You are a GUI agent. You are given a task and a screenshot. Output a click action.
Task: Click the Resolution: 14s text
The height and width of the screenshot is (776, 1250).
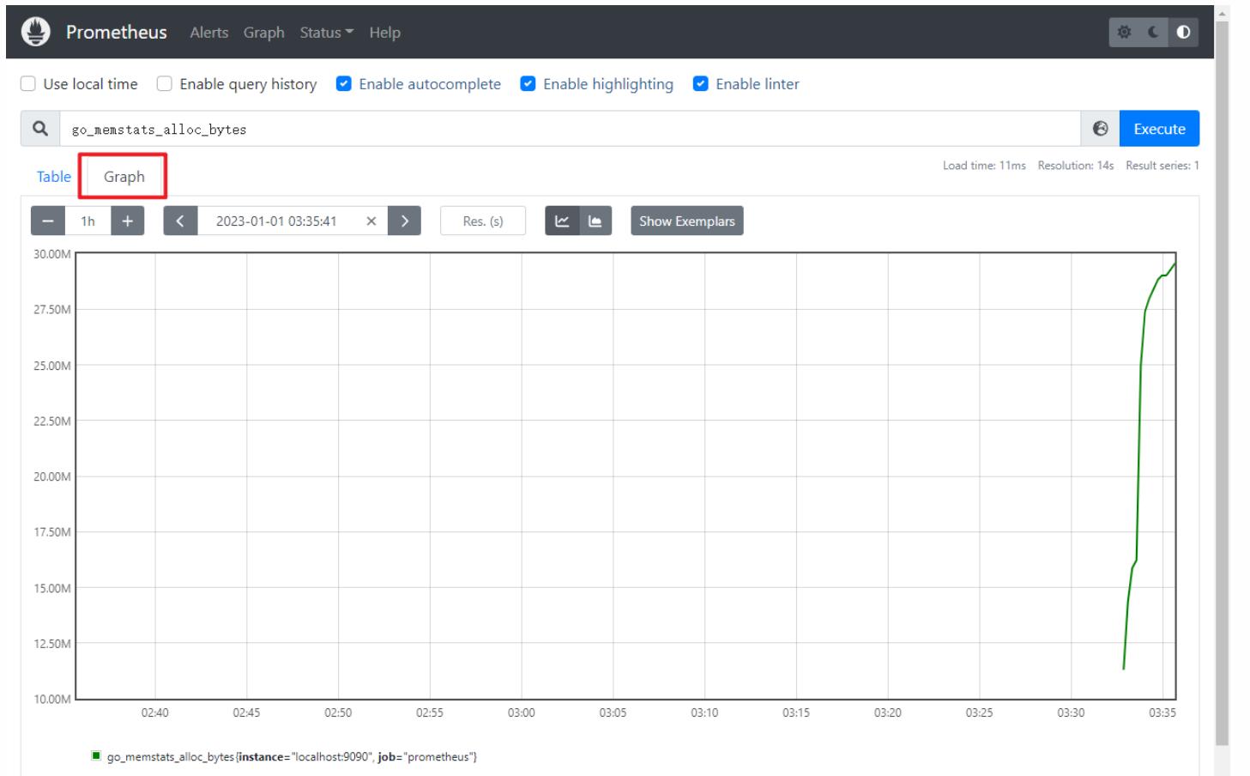(x=1076, y=166)
